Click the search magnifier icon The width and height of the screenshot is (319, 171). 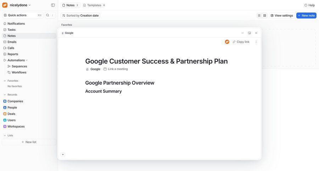[48, 15]
